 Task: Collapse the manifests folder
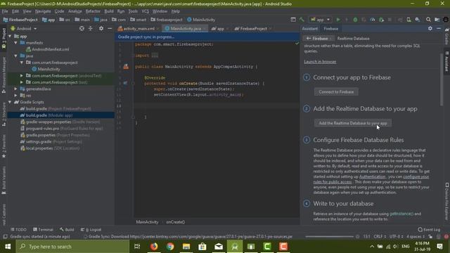point(15,43)
